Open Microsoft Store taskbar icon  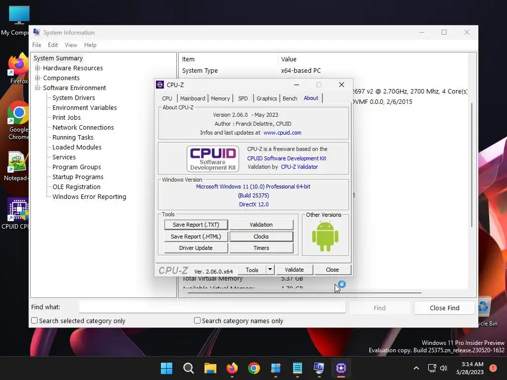(276, 368)
